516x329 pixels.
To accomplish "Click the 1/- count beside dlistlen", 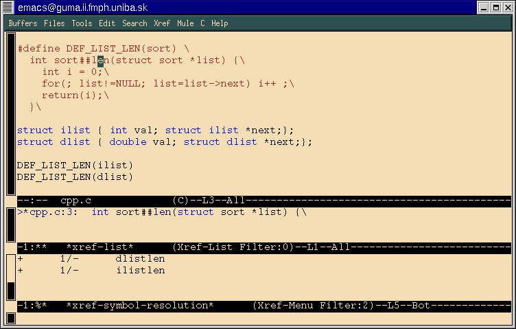I will (69, 259).
